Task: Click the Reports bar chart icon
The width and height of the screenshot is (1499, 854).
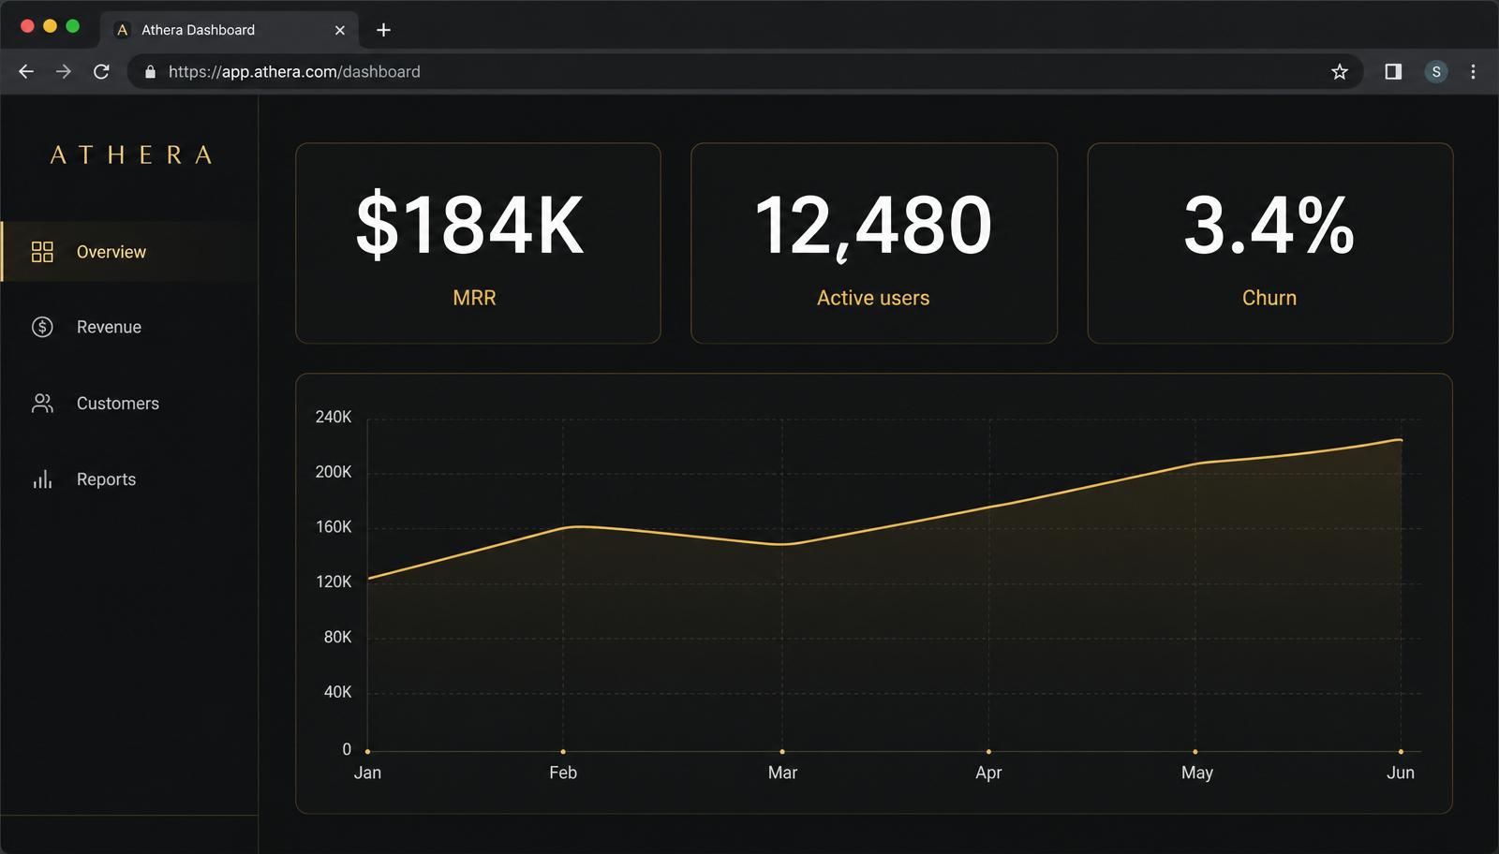Action: (x=42, y=479)
